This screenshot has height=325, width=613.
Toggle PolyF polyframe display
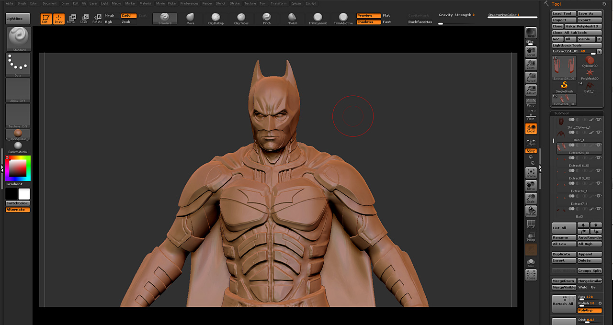point(531,224)
